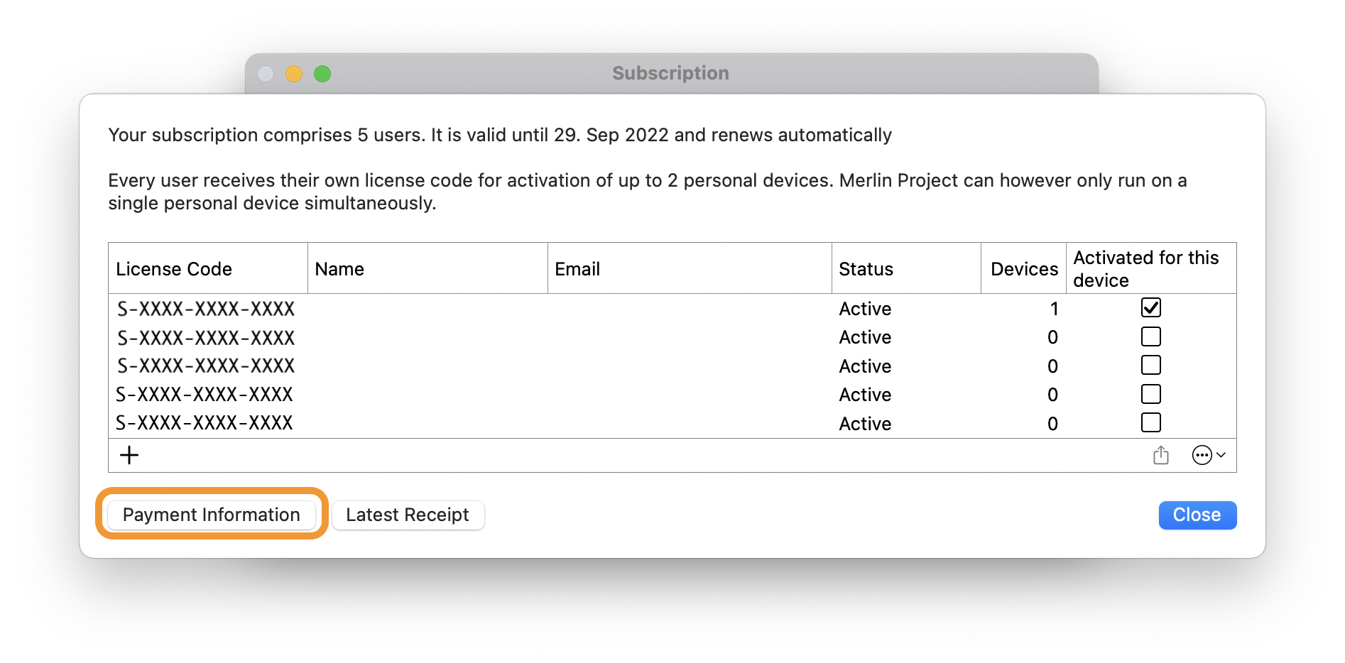Toggle the last row activation checkbox
The height and width of the screenshot is (663, 1345).
pyautogui.click(x=1150, y=422)
